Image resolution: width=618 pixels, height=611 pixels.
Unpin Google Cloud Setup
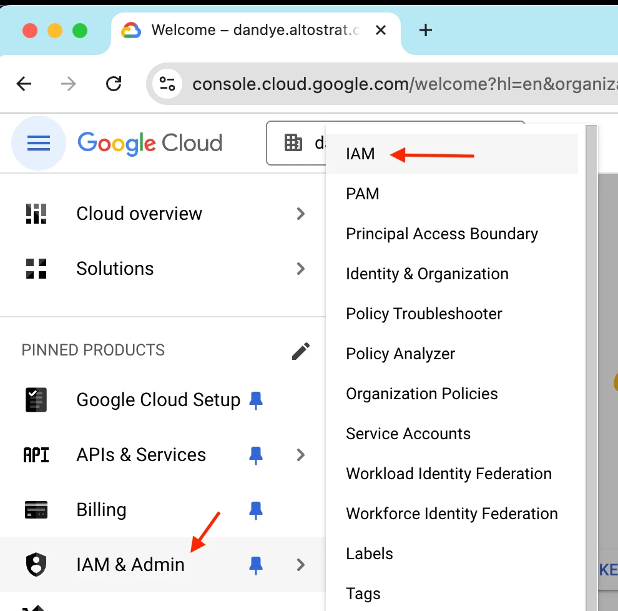click(256, 400)
